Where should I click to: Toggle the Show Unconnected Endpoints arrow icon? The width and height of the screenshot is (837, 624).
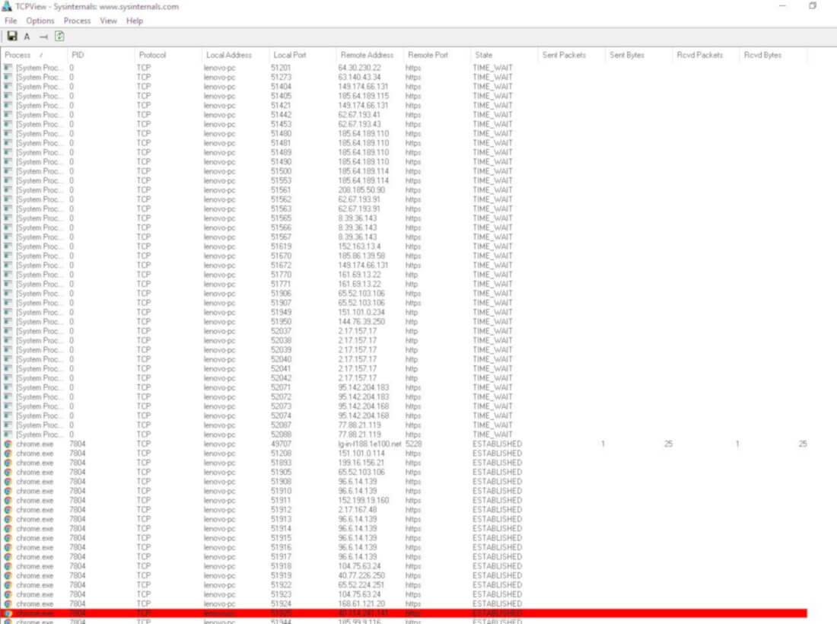click(x=43, y=37)
